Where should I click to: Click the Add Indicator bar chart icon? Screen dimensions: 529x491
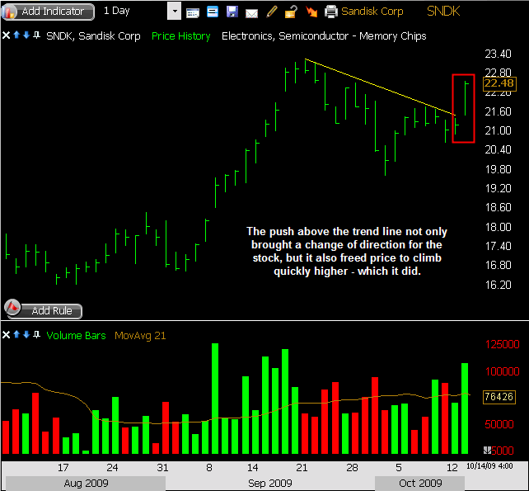tap(9, 12)
